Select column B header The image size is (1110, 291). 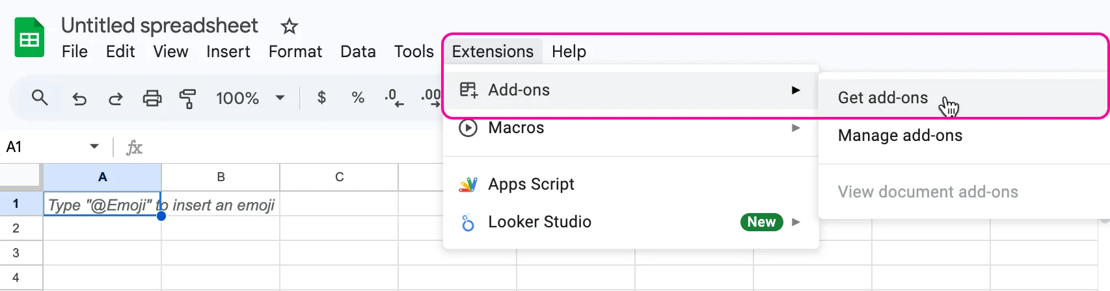[x=221, y=177]
